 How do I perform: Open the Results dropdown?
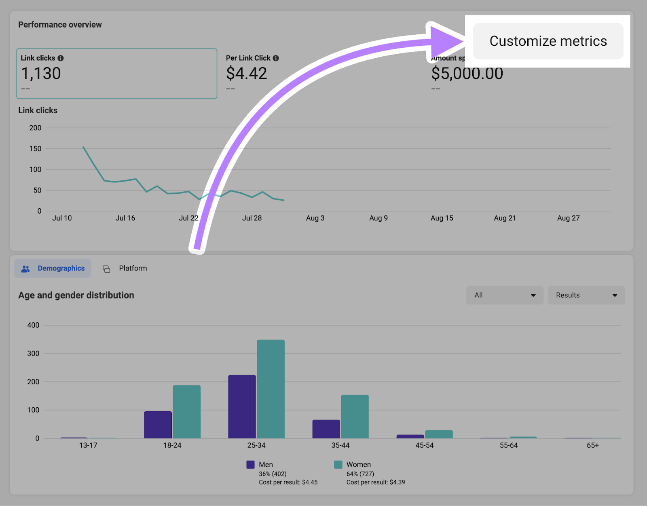(x=586, y=295)
